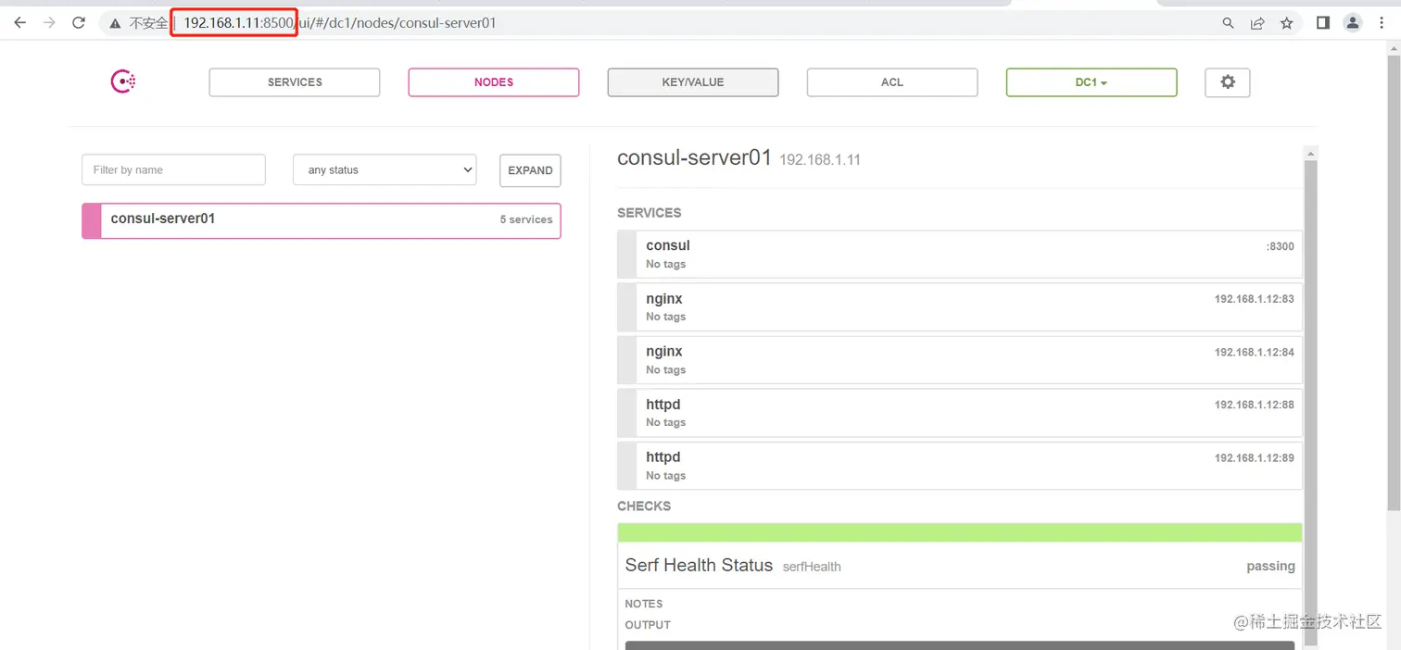Image resolution: width=1401 pixels, height=650 pixels.
Task: Click the 5 services count label
Action: [525, 219]
